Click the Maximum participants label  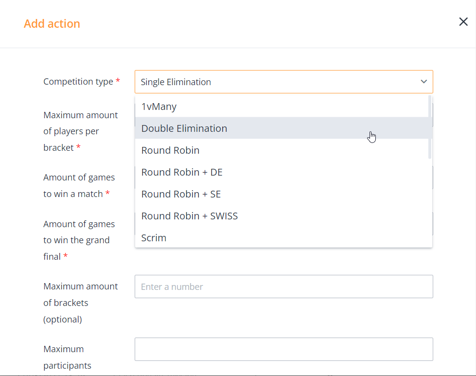click(67, 357)
